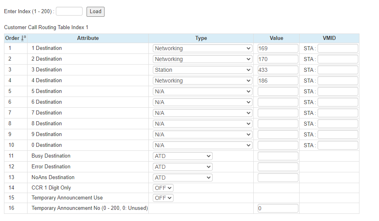
Task: Click the 1 Destination VMID STA field
Action: point(338,48)
